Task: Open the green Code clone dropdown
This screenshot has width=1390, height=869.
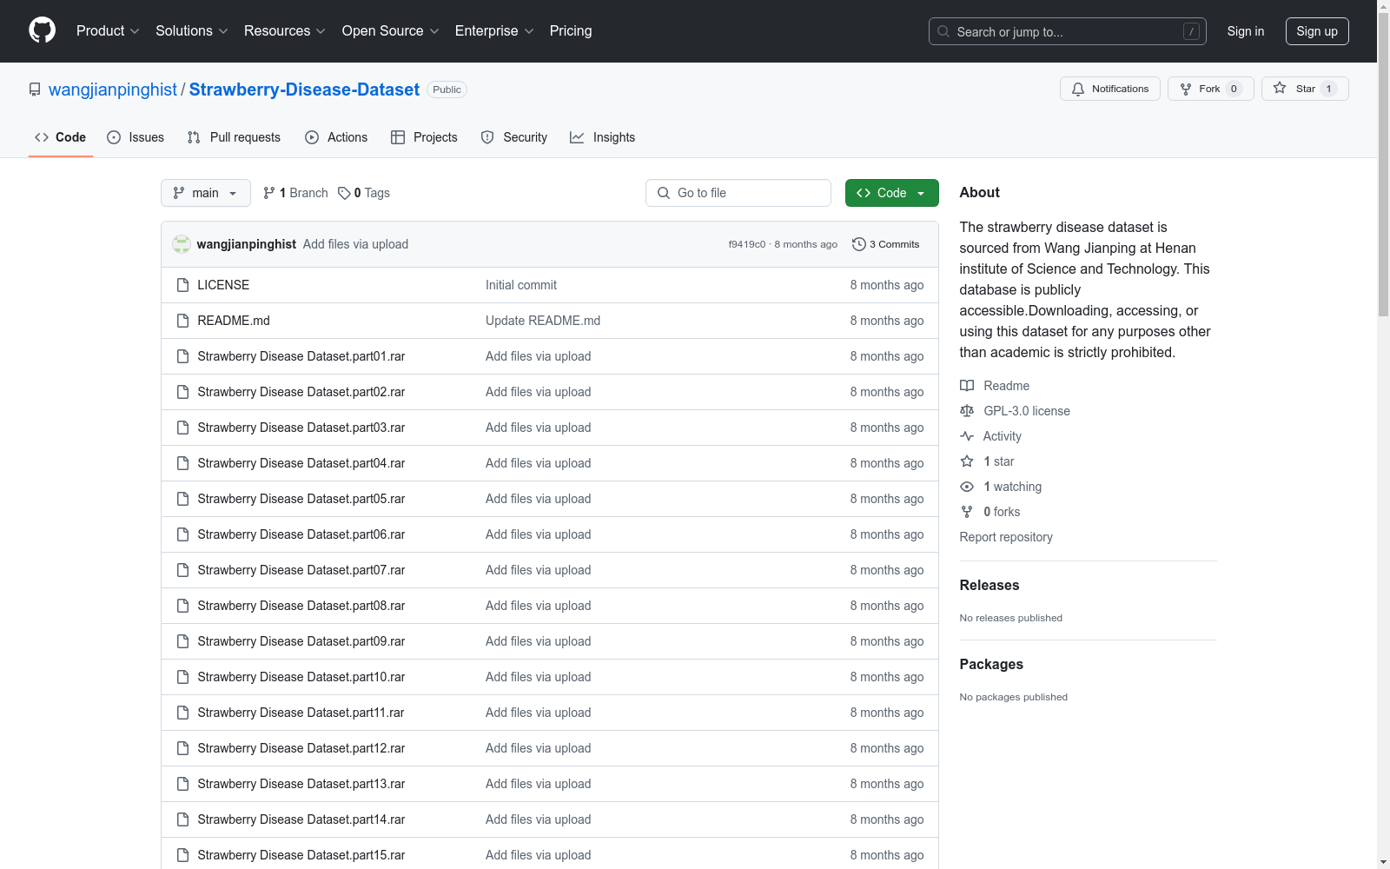Action: click(891, 193)
